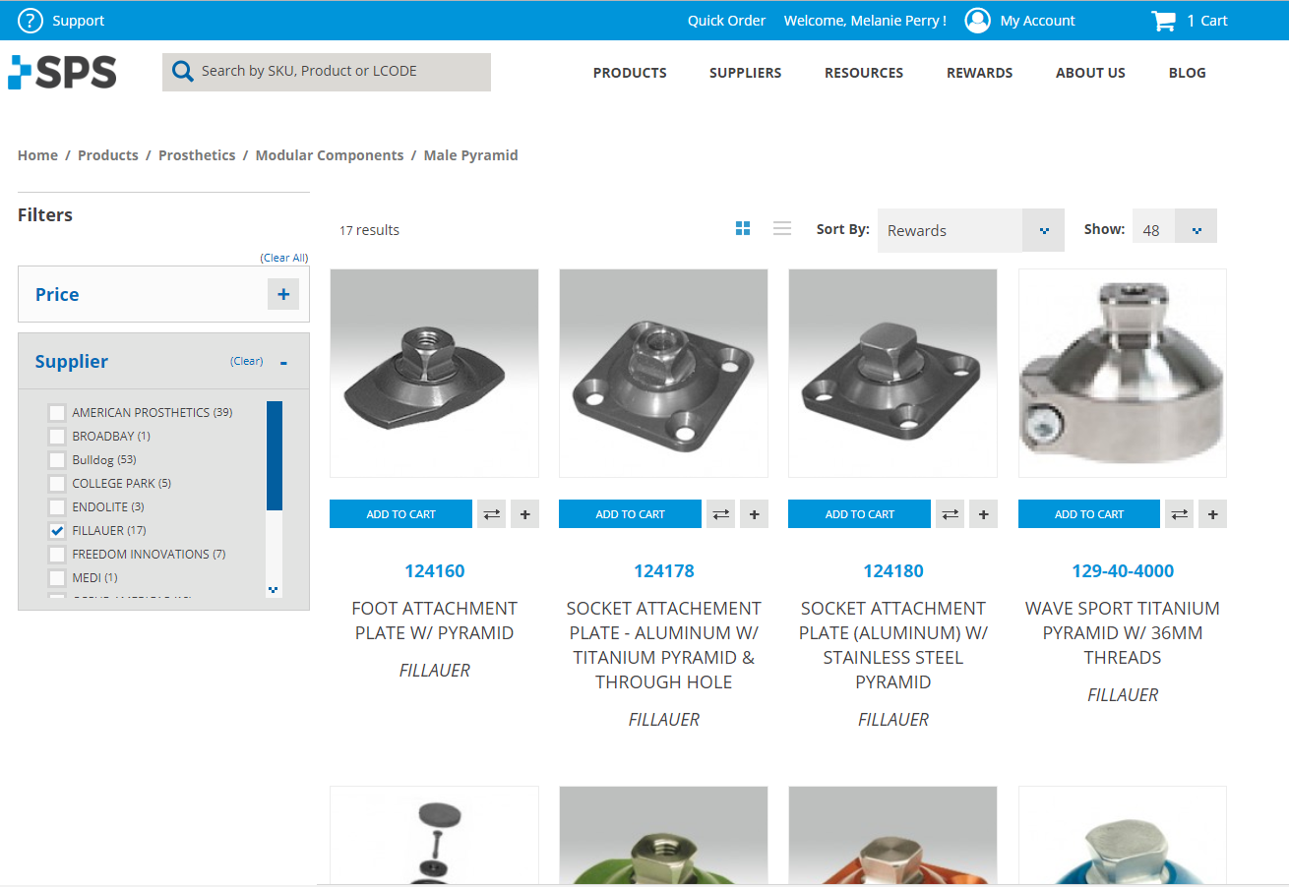Click plus icon for product 129-40-4000
The image size is (1289, 887).
(1212, 514)
